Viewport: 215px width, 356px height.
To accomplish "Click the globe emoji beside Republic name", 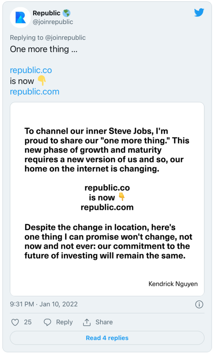I will [x=66, y=13].
